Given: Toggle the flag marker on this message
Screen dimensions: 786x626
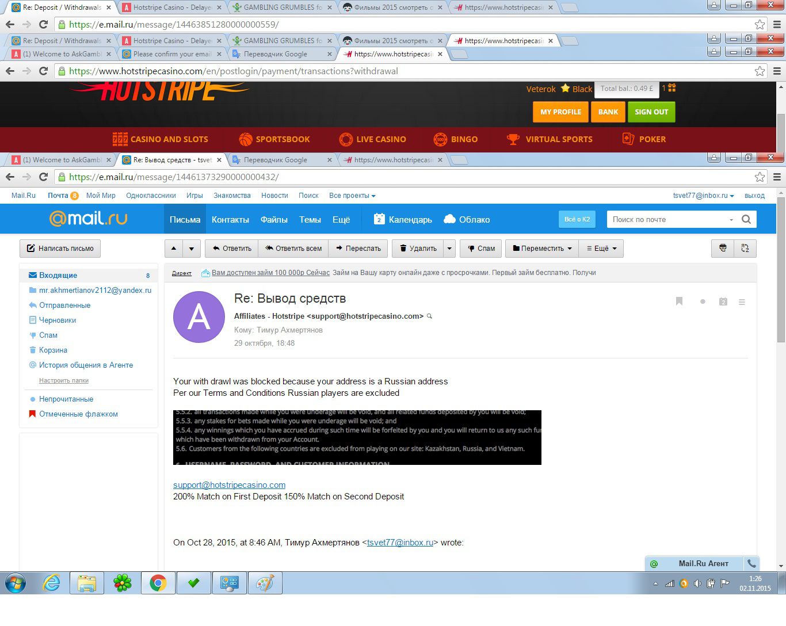Looking at the screenshot, I should coord(679,301).
